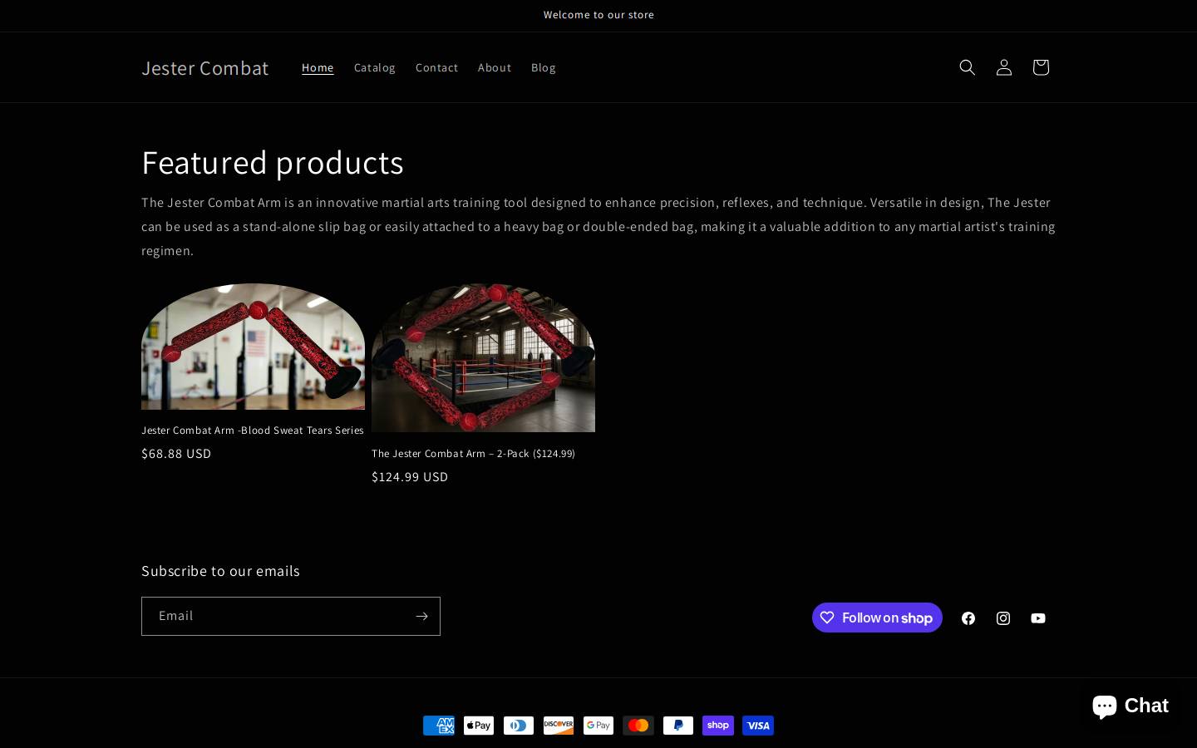
Task: View the 2-Pack boxing ring product image
Action: tap(483, 358)
